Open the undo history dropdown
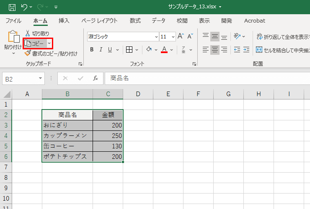Viewport: 310px width, 209px height. [31, 7]
